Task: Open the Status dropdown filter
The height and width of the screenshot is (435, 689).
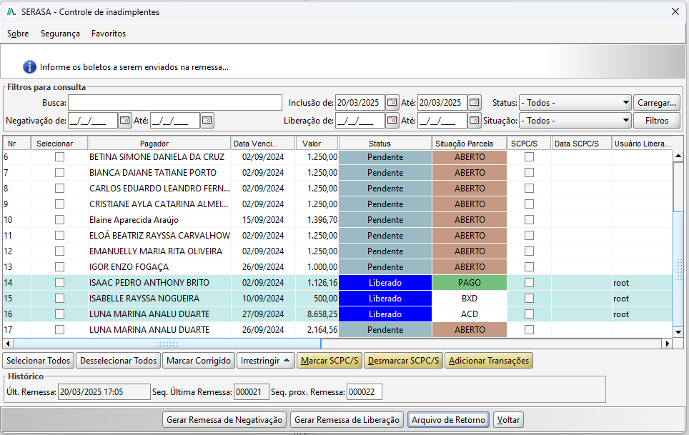Action: click(575, 103)
